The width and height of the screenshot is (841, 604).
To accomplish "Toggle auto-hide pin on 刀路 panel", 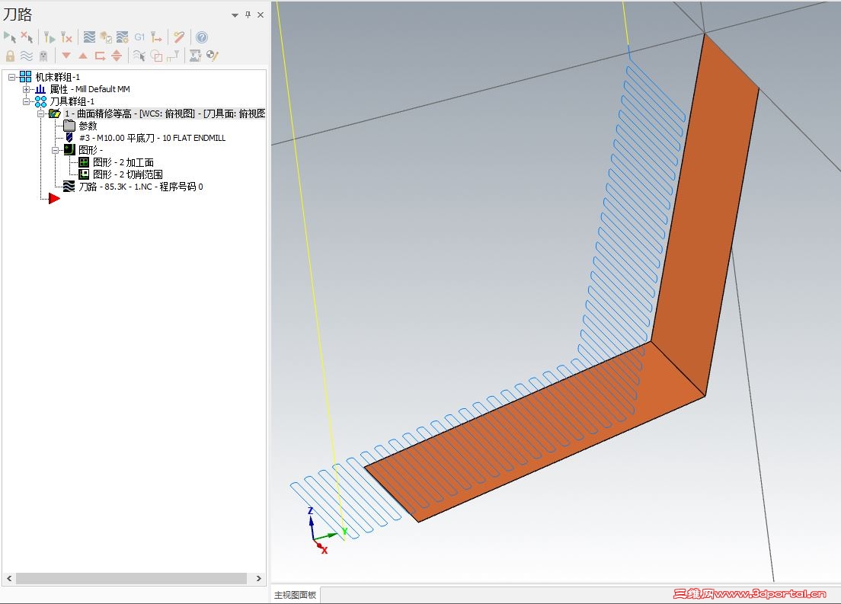I will [x=248, y=14].
